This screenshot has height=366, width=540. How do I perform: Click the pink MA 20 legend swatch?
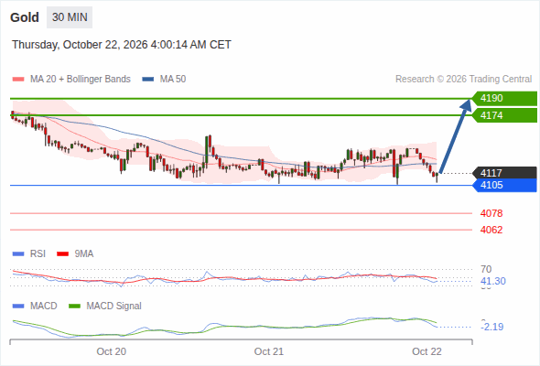[18, 80]
